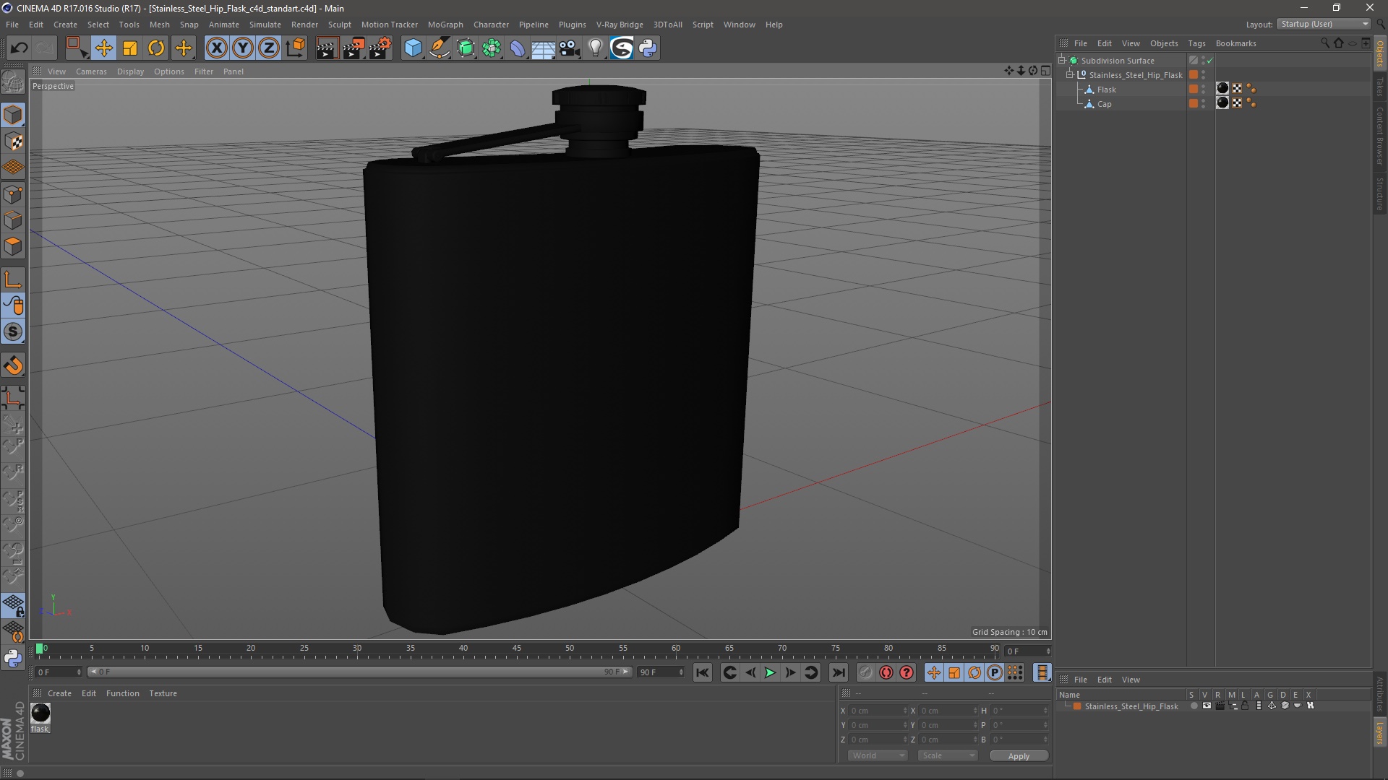Image resolution: width=1388 pixels, height=780 pixels.
Task: Toggle Flask visibility dots
Action: pyautogui.click(x=1203, y=90)
